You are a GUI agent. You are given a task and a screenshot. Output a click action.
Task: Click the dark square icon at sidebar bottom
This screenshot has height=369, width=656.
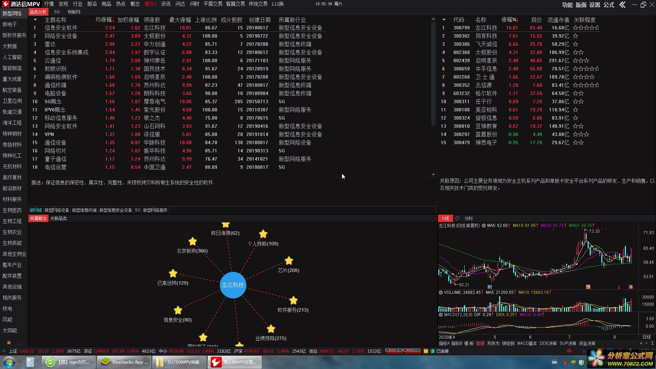tap(19, 342)
